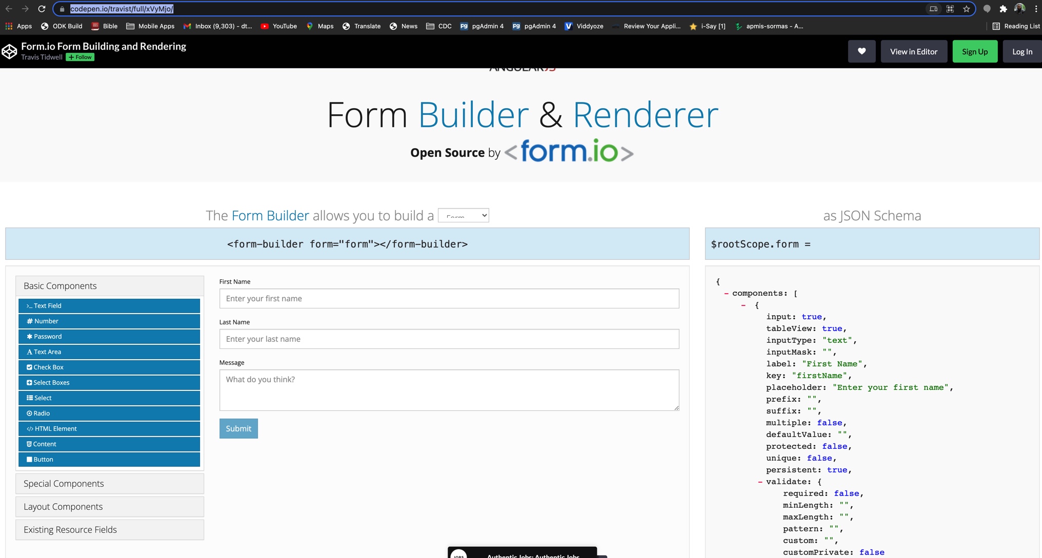1042x558 pixels.
Task: Follow Travis Tidwell
Action: click(x=79, y=57)
